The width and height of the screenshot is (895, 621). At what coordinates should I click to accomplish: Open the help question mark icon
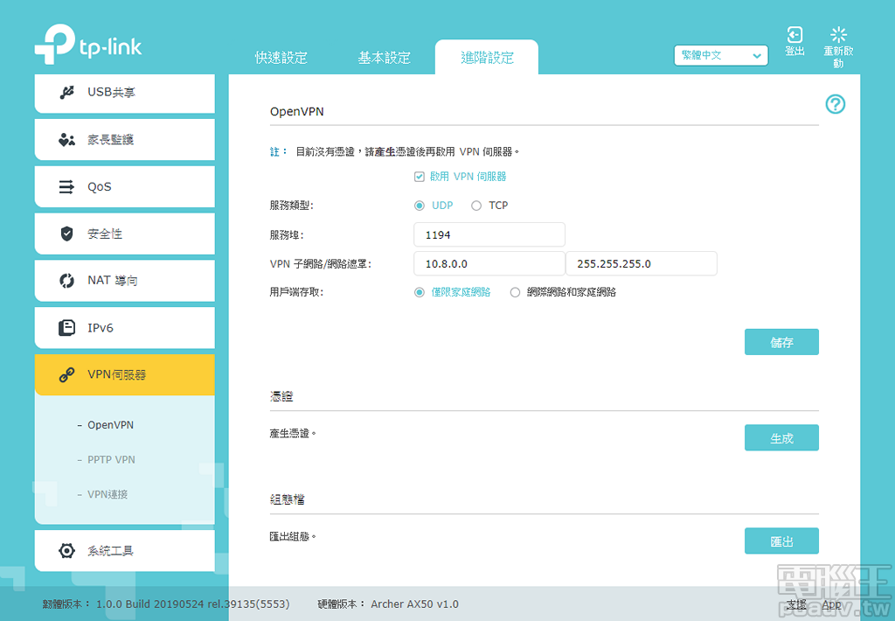835,104
